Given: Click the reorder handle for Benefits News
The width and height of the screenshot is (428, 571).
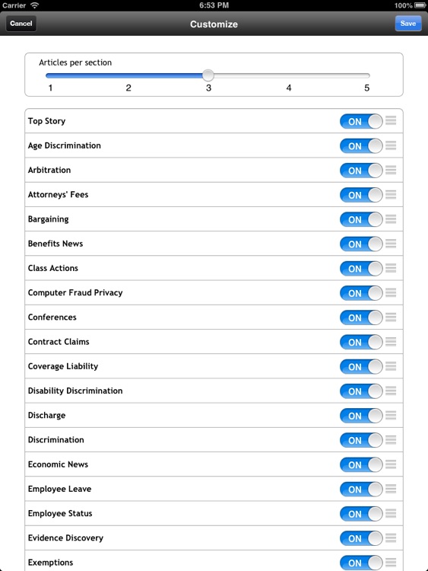Looking at the screenshot, I should [x=391, y=244].
